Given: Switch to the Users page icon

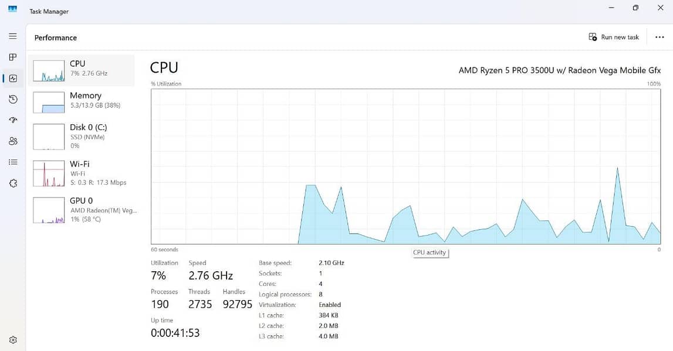Looking at the screenshot, I should (x=13, y=141).
